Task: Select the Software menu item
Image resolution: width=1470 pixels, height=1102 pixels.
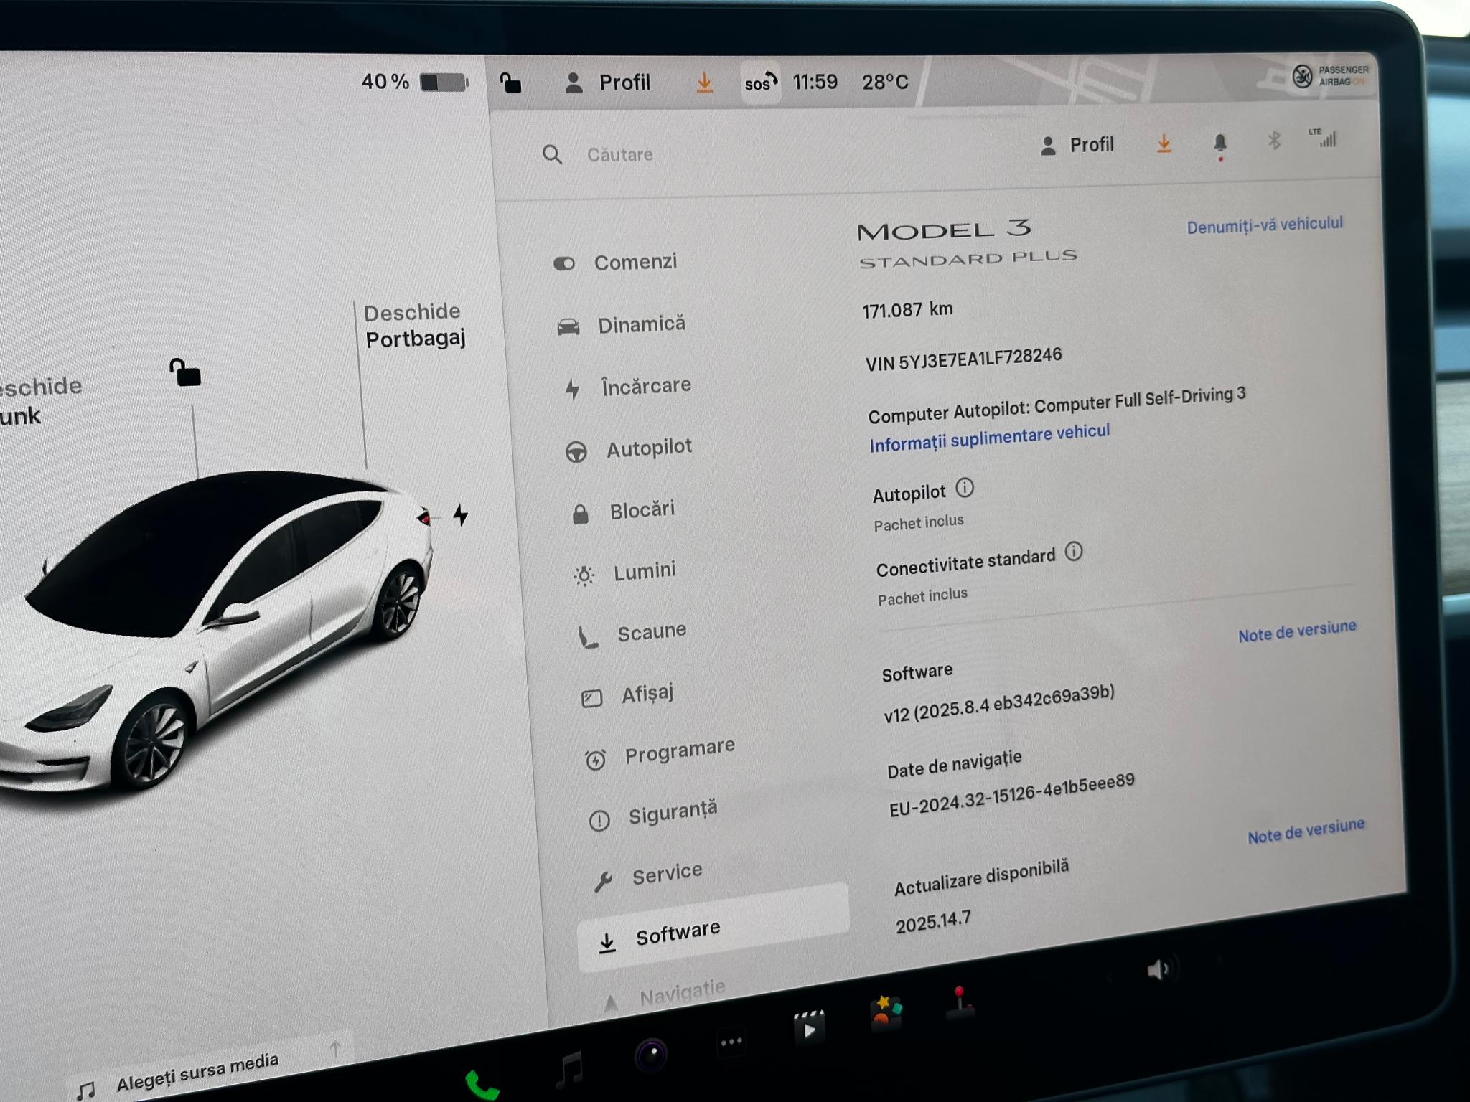Action: click(713, 927)
